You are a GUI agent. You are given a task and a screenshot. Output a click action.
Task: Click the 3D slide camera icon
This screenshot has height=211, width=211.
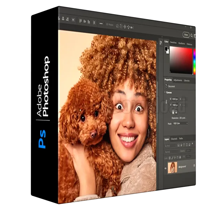pyautogui.click(x=128, y=27)
